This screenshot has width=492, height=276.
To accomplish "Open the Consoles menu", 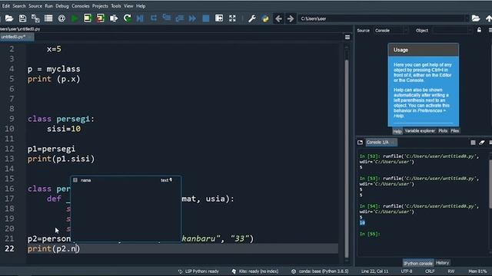I will (x=80, y=6).
